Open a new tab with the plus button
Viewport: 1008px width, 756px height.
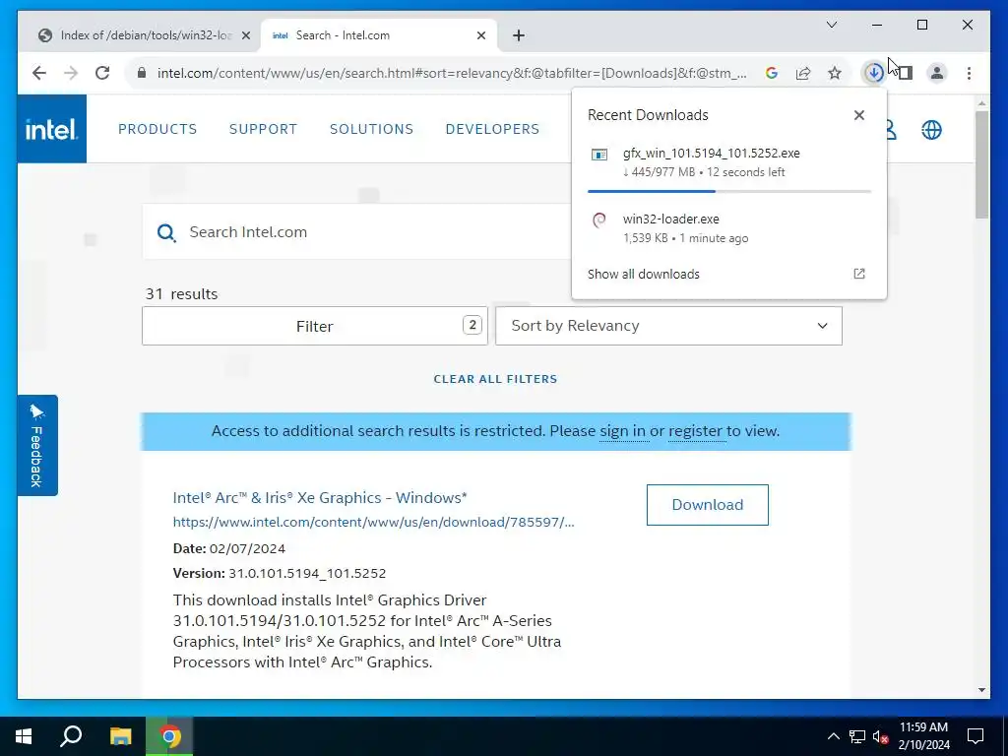coord(519,35)
